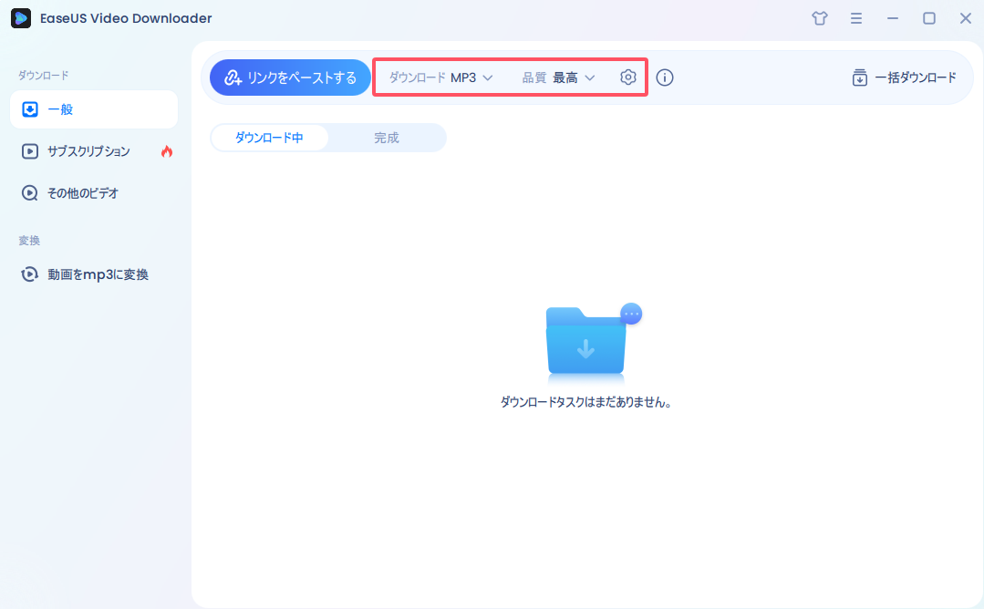Open the download settings gear icon
The width and height of the screenshot is (984, 609).
tap(627, 77)
